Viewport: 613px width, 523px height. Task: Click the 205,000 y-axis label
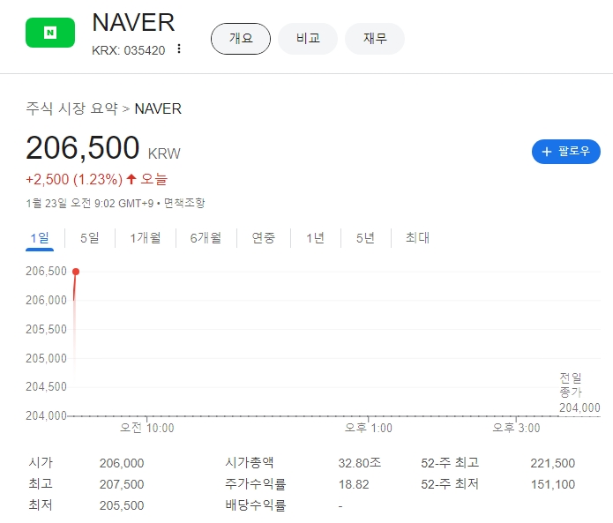(46, 358)
